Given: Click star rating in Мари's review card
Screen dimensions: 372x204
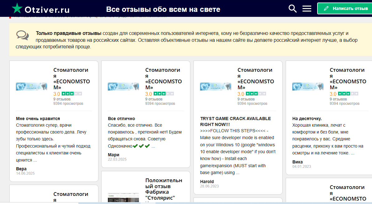Looking at the screenshot, I should pyautogui.click(x=164, y=94).
